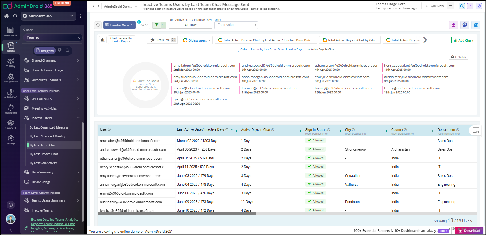Open By Last Organized Meeting report
The height and width of the screenshot is (235, 486).
49,127
